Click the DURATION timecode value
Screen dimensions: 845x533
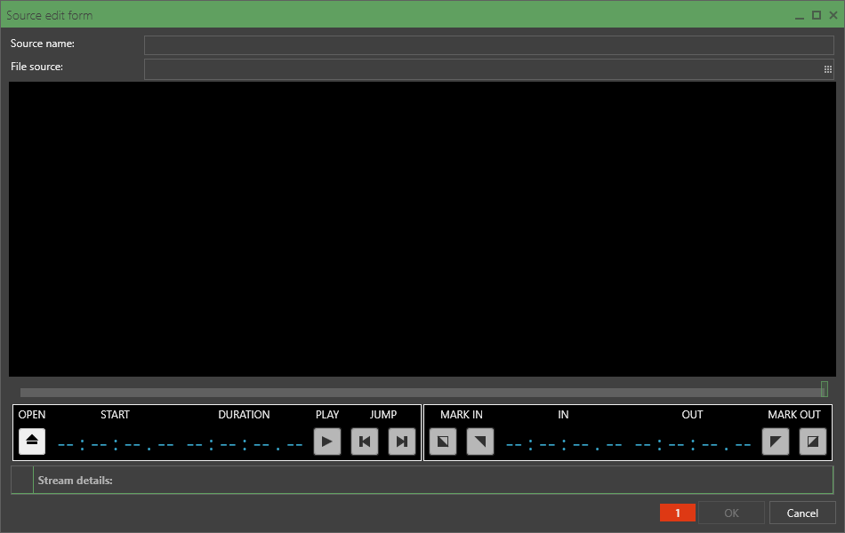point(244,445)
